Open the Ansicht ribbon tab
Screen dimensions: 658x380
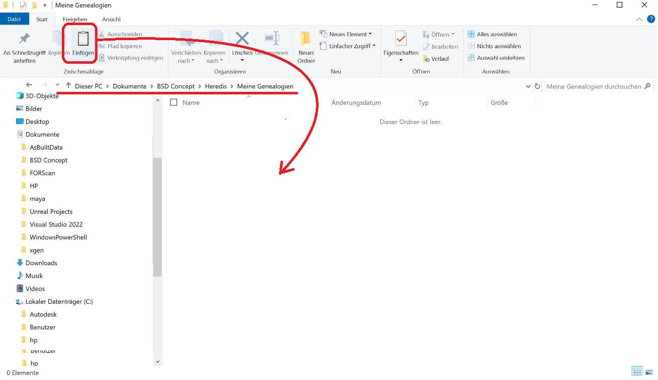pos(111,19)
